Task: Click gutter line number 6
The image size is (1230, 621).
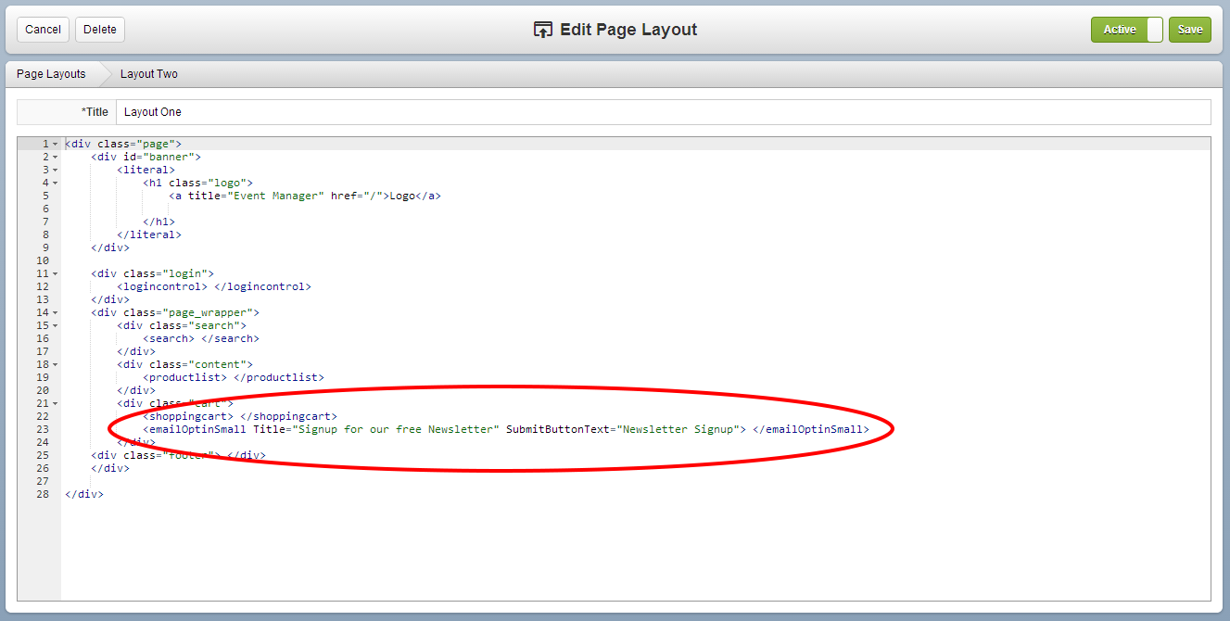Action: click(44, 209)
